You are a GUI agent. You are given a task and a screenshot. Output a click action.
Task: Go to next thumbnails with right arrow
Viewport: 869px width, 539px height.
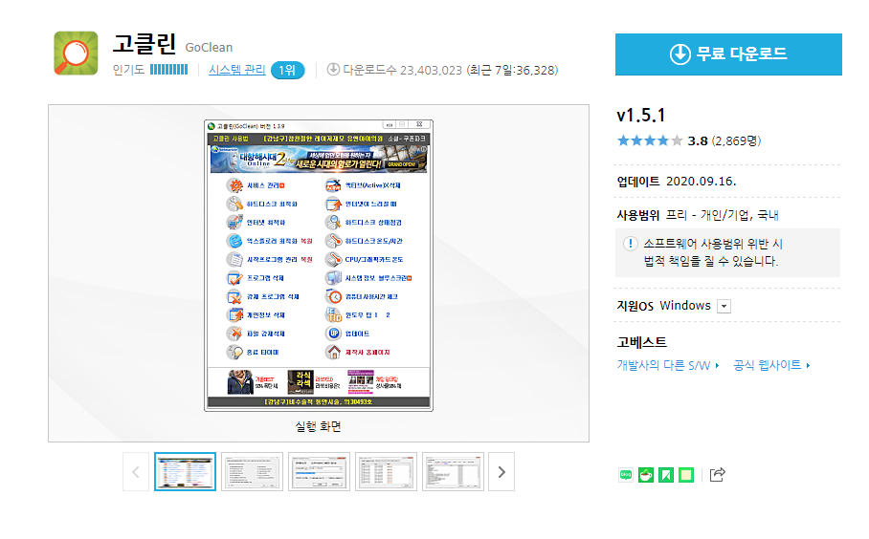501,471
